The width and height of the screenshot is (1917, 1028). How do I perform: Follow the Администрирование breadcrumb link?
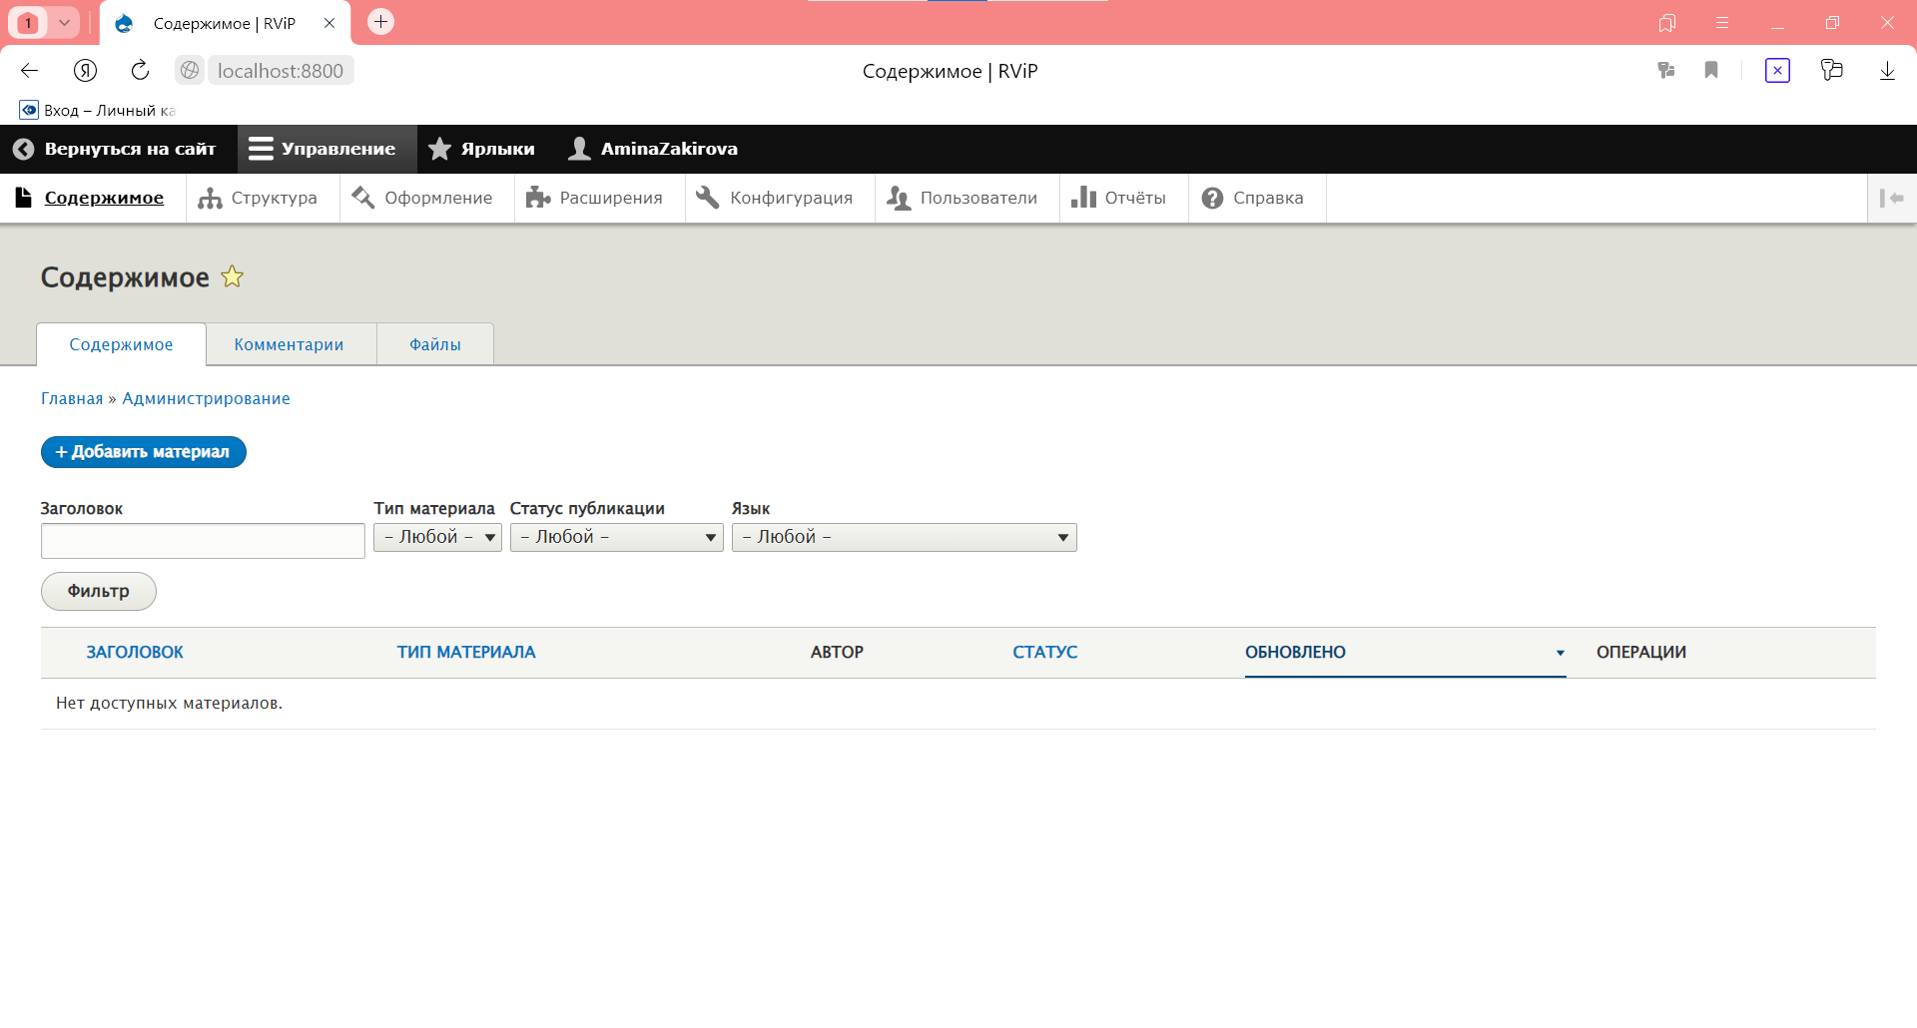tap(206, 398)
